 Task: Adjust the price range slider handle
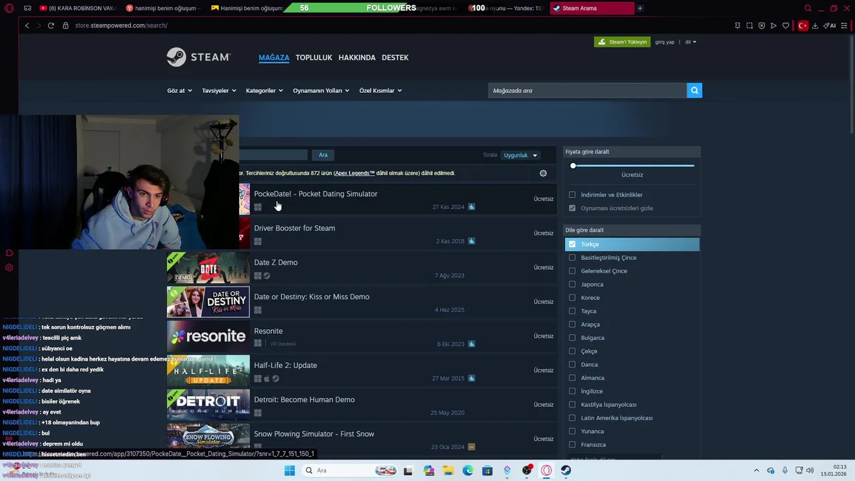(x=572, y=166)
